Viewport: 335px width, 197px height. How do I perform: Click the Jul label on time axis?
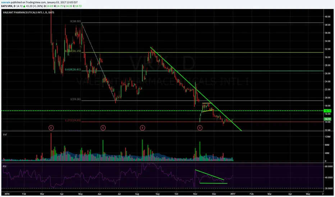[119, 194]
